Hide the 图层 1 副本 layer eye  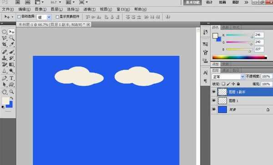click(214, 92)
